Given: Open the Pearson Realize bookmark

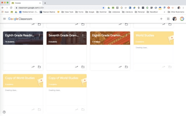Looking at the screenshot, I should 47,12.
